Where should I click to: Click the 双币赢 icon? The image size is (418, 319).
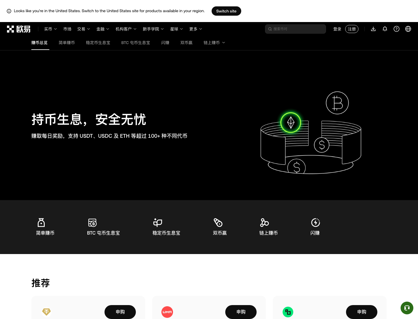pos(218,222)
